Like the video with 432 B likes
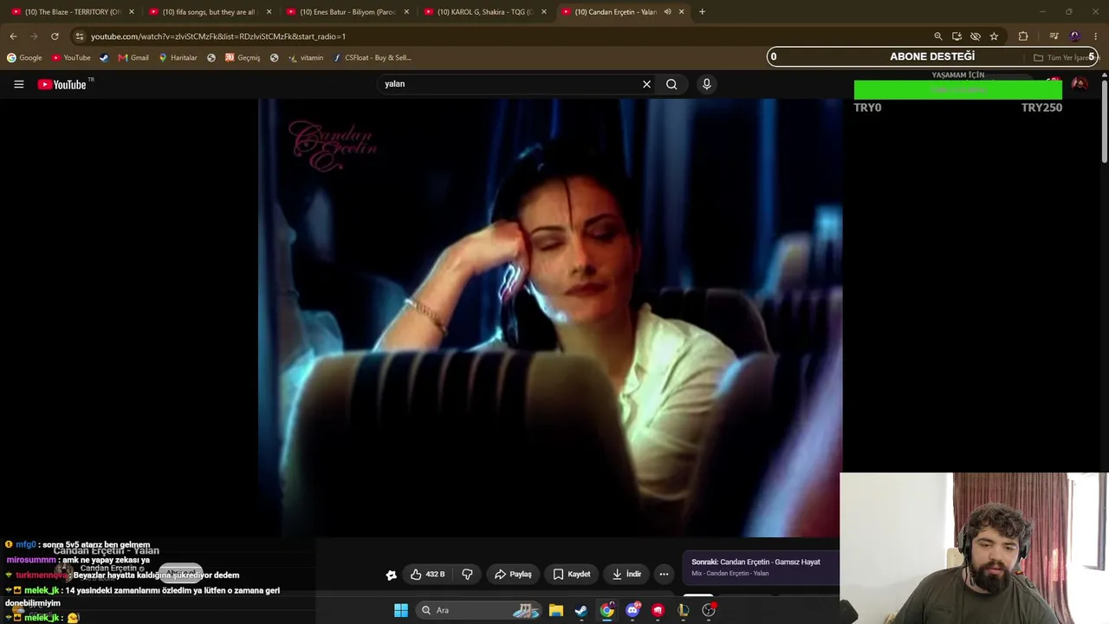The image size is (1109, 624). [x=428, y=574]
